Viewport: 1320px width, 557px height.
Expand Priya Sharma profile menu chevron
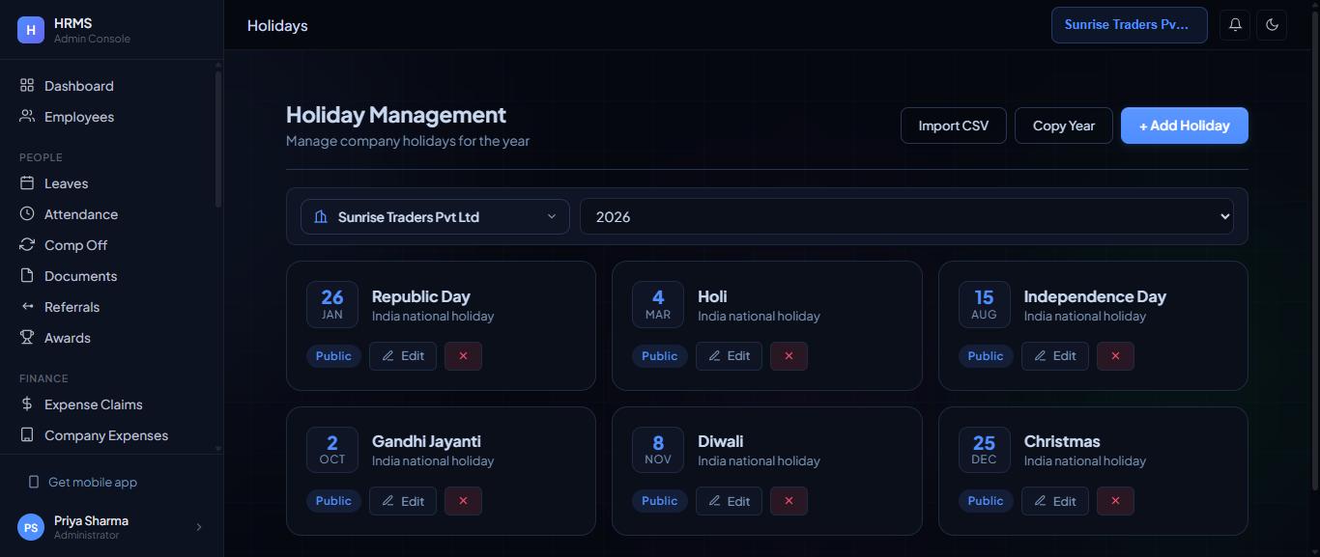(199, 527)
